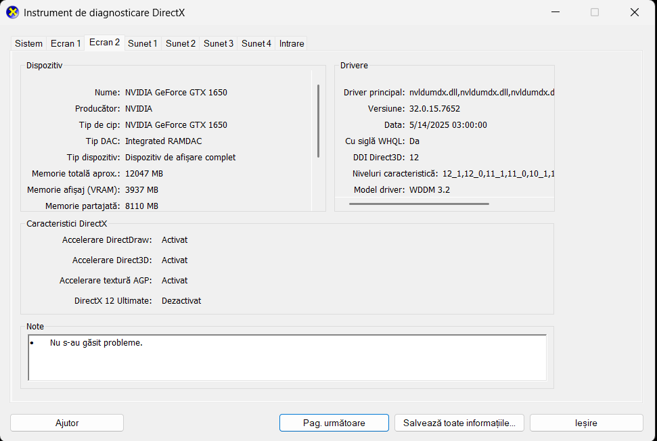Minimize the DirectX diagnostic window
Viewport: 657px width, 441px height.
(x=556, y=12)
